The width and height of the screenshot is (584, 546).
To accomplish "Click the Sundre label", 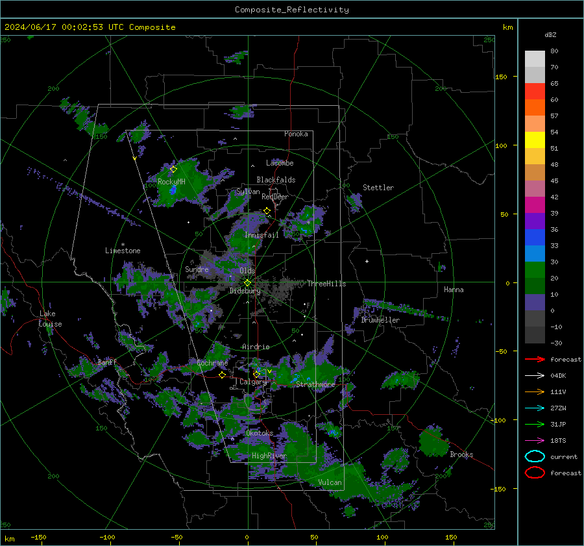I will click(197, 269).
